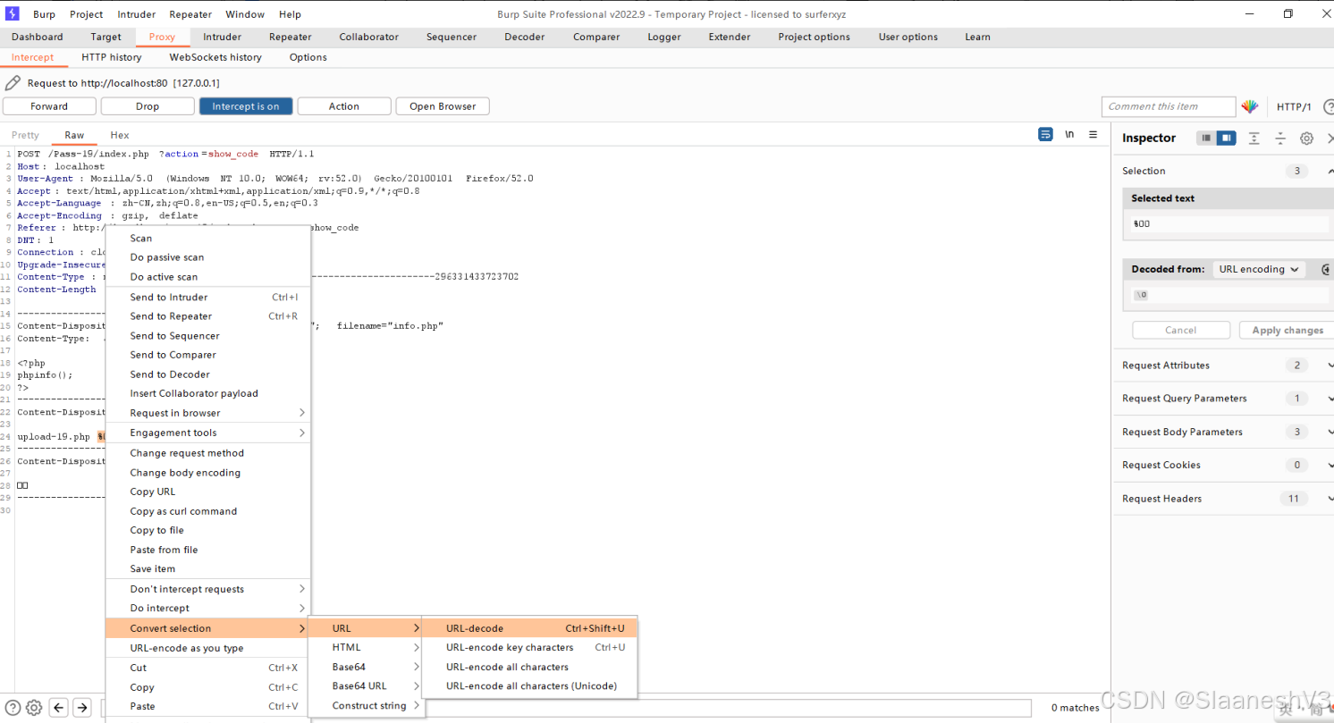Open the Request in browser submenu
The image size is (1334, 723).
point(208,413)
